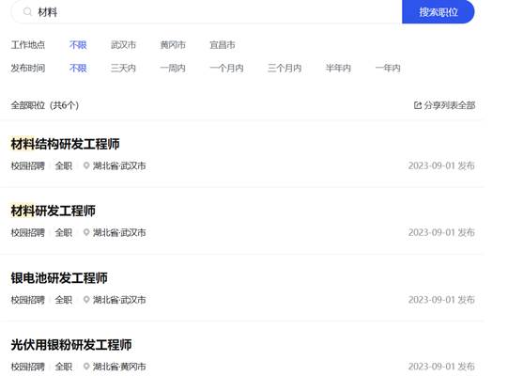Viewport: 508px width, 376px height.
Task: Click location pin icon under 材料结构研发工程师
Action: click(x=86, y=165)
